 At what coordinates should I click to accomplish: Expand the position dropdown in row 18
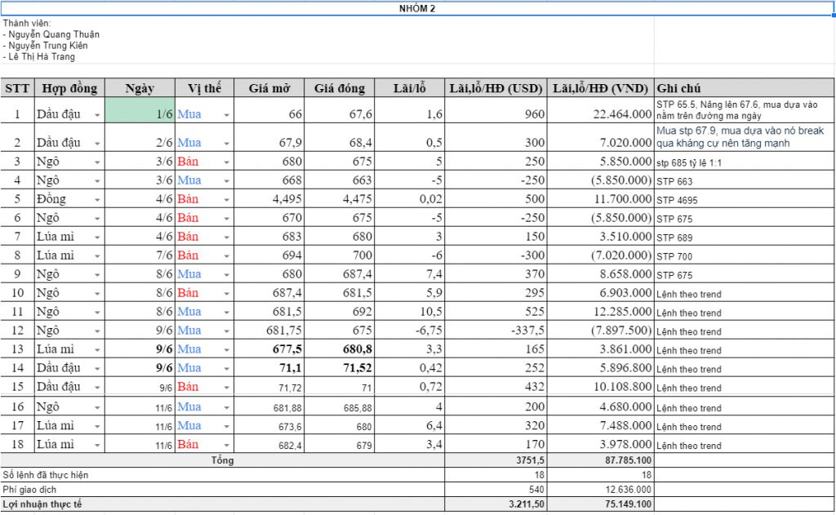226,446
